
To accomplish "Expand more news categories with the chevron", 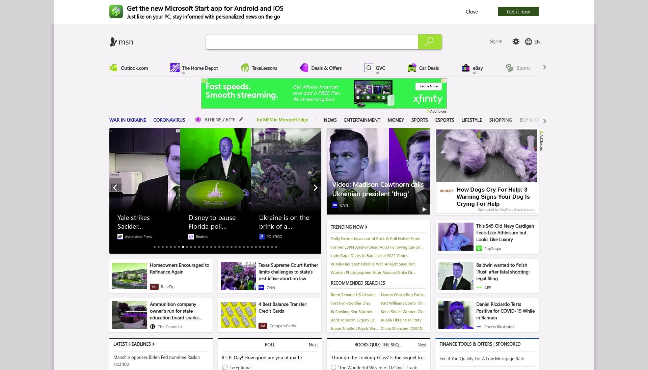I will [x=544, y=121].
